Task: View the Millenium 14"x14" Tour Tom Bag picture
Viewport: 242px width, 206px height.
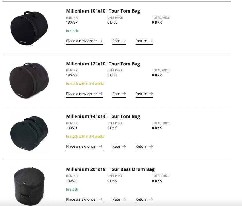Action: coord(29,133)
